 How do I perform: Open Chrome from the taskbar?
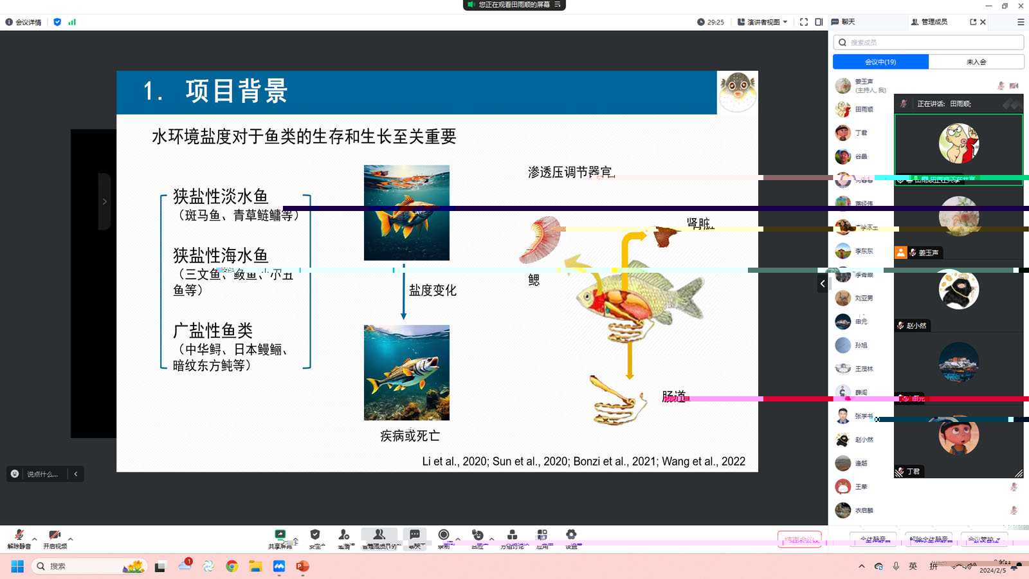click(x=232, y=566)
